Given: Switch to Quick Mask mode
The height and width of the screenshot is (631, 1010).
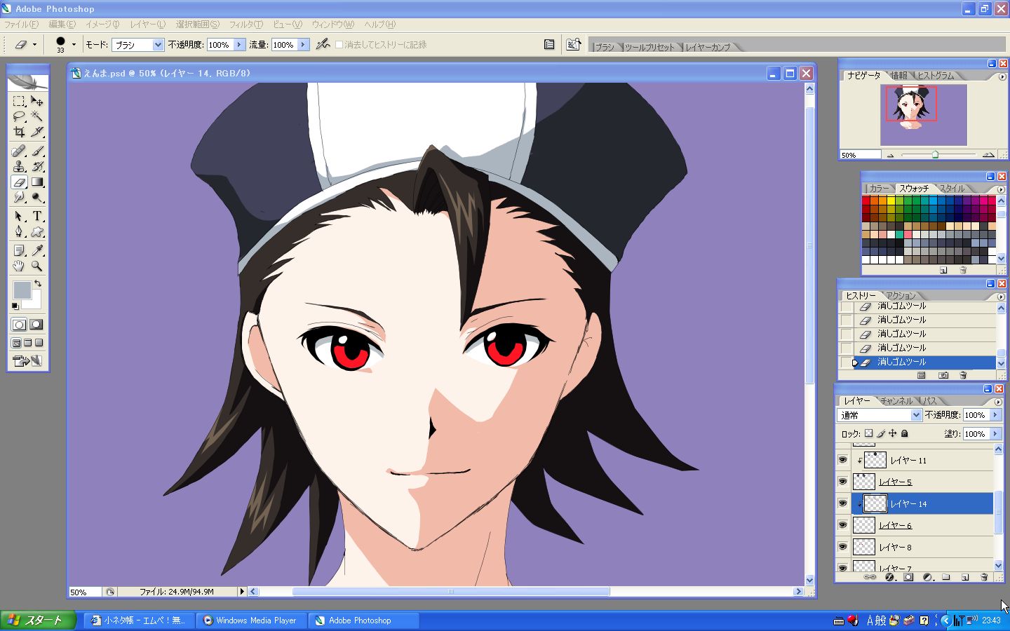Looking at the screenshot, I should (x=36, y=325).
